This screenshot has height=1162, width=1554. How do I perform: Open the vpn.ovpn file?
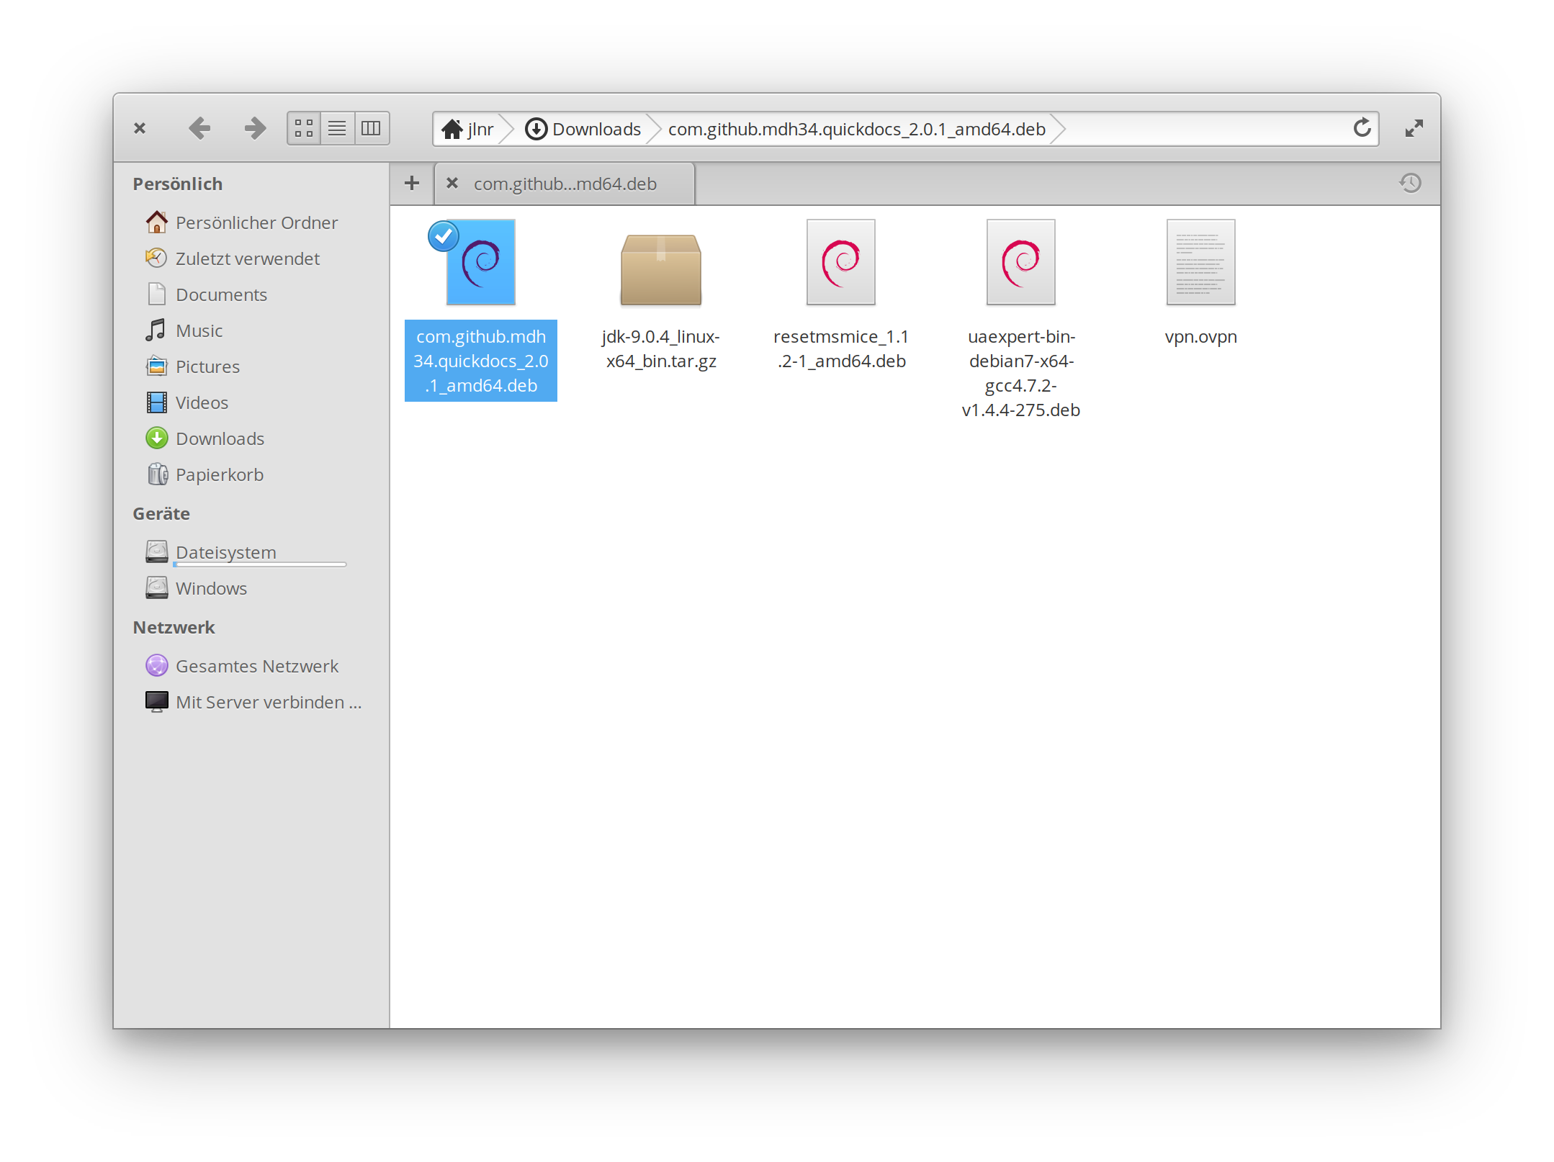[x=1200, y=263]
